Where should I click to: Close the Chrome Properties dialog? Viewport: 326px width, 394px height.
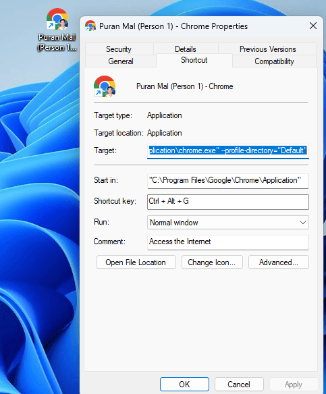click(x=313, y=26)
